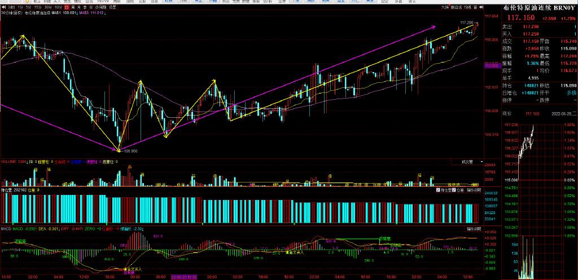Click the 持仓 148821 value
Image resolution: width=578 pixels, height=280 pixels.
(x=533, y=86)
